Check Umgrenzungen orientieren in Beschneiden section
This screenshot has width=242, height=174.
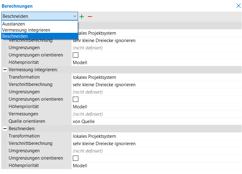(x=76, y=158)
